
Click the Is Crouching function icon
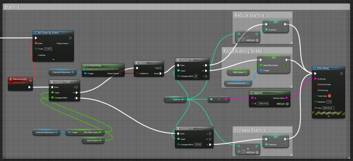(85, 65)
